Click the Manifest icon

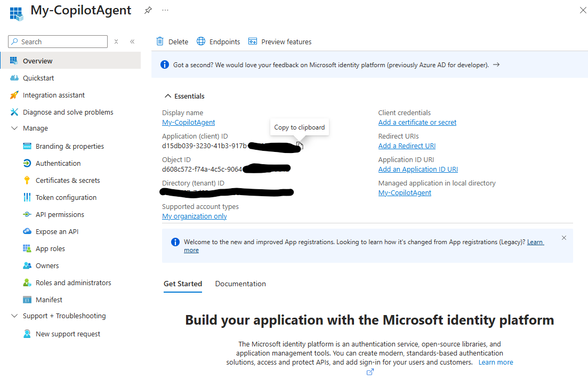(27, 300)
